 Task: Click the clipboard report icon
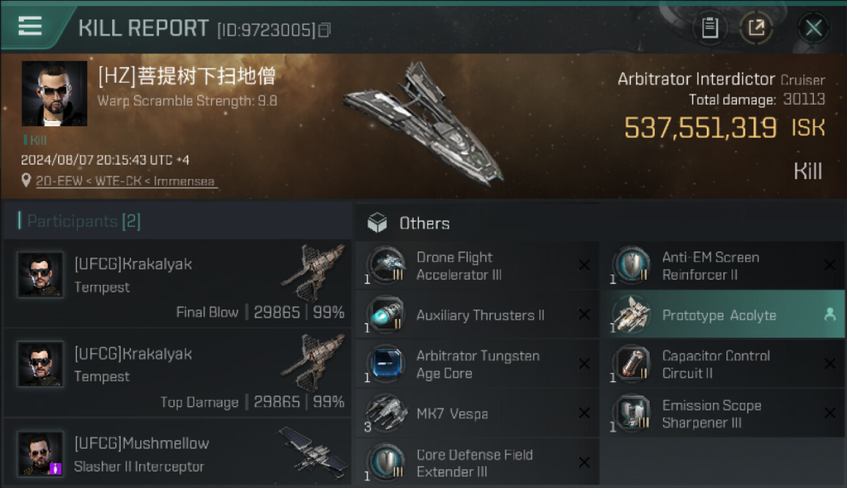pos(710,28)
